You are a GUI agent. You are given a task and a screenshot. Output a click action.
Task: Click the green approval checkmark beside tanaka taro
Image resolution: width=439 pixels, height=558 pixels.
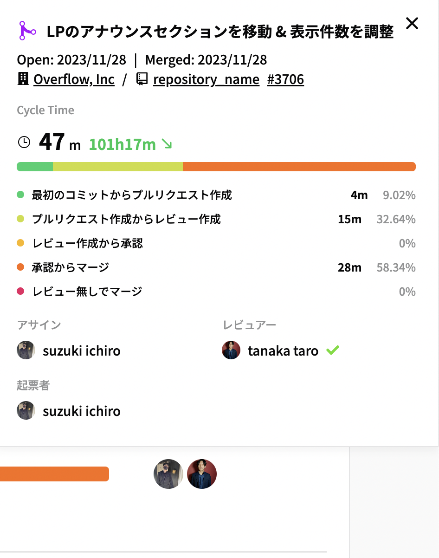coord(332,350)
